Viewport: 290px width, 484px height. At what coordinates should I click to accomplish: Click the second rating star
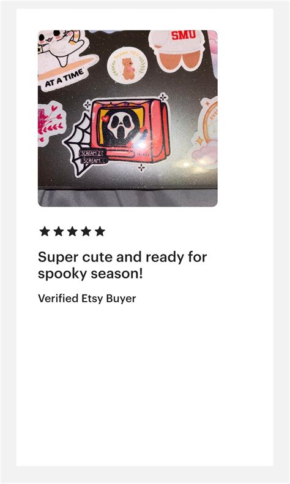pos(59,231)
